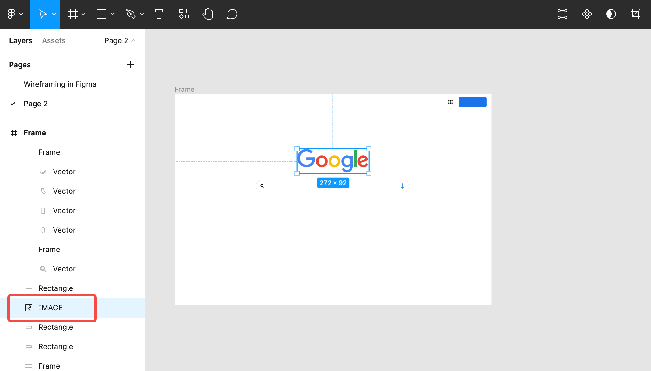Click the Crop Image icon
Screen dimensions: 651x371
(635, 14)
